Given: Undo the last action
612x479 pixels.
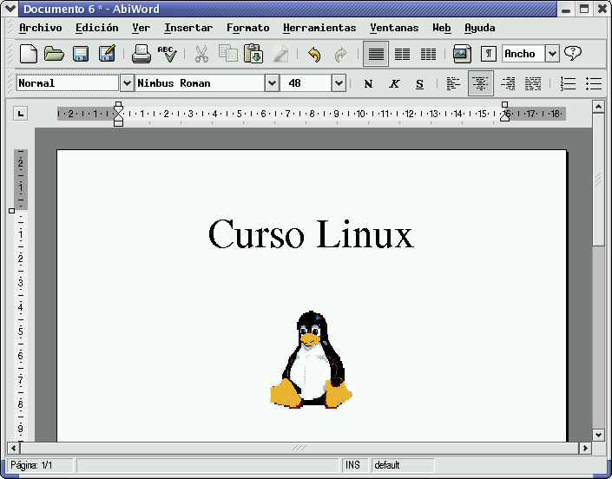Looking at the screenshot, I should tap(314, 54).
